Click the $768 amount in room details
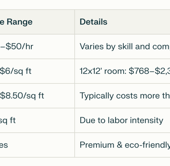Image resolution: width=170 pixels, height=166 pixels. click(x=139, y=71)
